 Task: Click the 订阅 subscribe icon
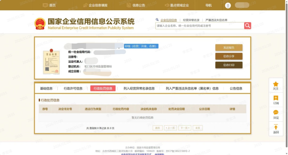276,98
